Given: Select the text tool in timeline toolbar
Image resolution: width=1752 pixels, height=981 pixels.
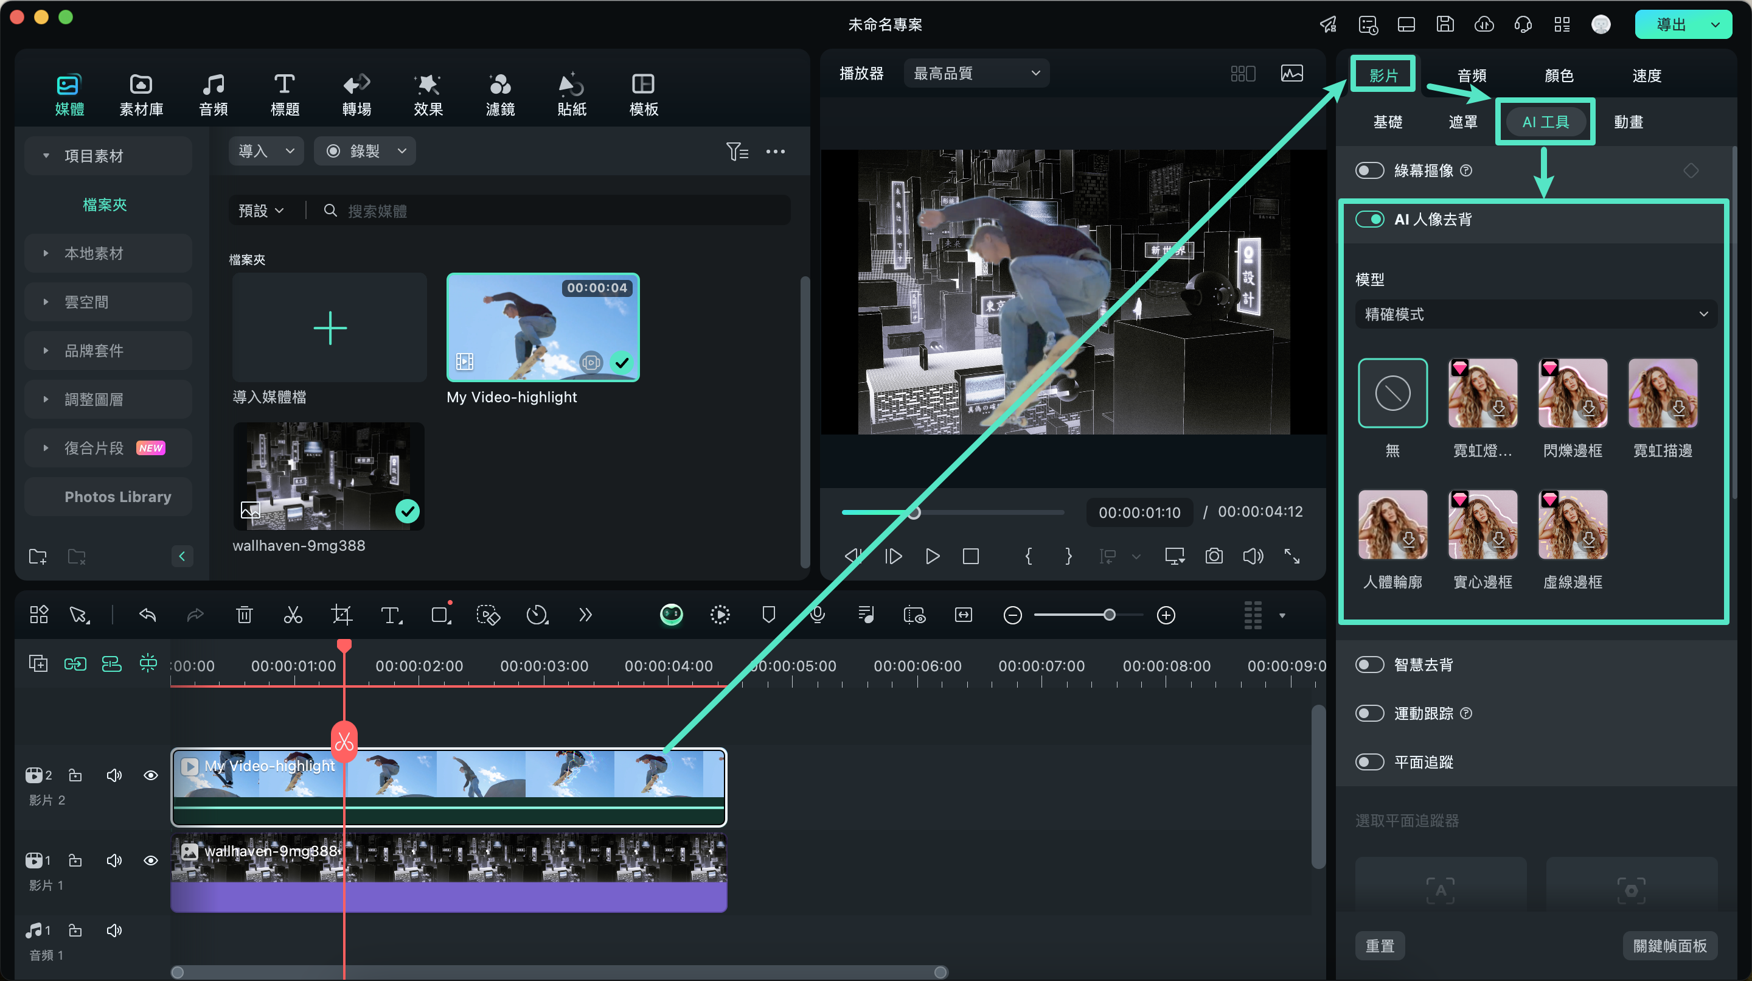Looking at the screenshot, I should 391,615.
